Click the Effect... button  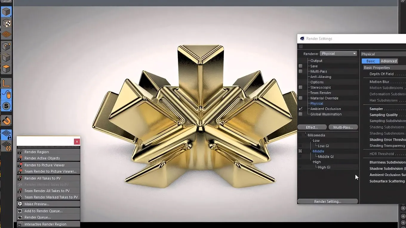[312, 127]
